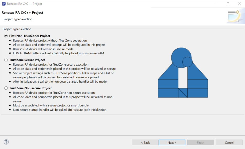Click 'Must be associated with a secure project or smart bundle'
245x149 pixels.
(x=51, y=105)
